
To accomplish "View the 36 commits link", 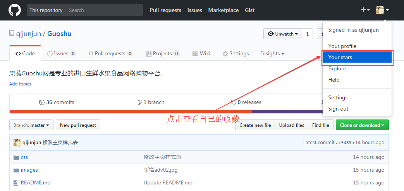I will [x=57, y=102].
